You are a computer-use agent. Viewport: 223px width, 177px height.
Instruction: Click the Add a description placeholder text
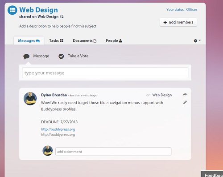(58, 26)
